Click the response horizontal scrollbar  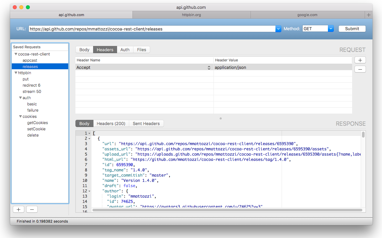227,210
